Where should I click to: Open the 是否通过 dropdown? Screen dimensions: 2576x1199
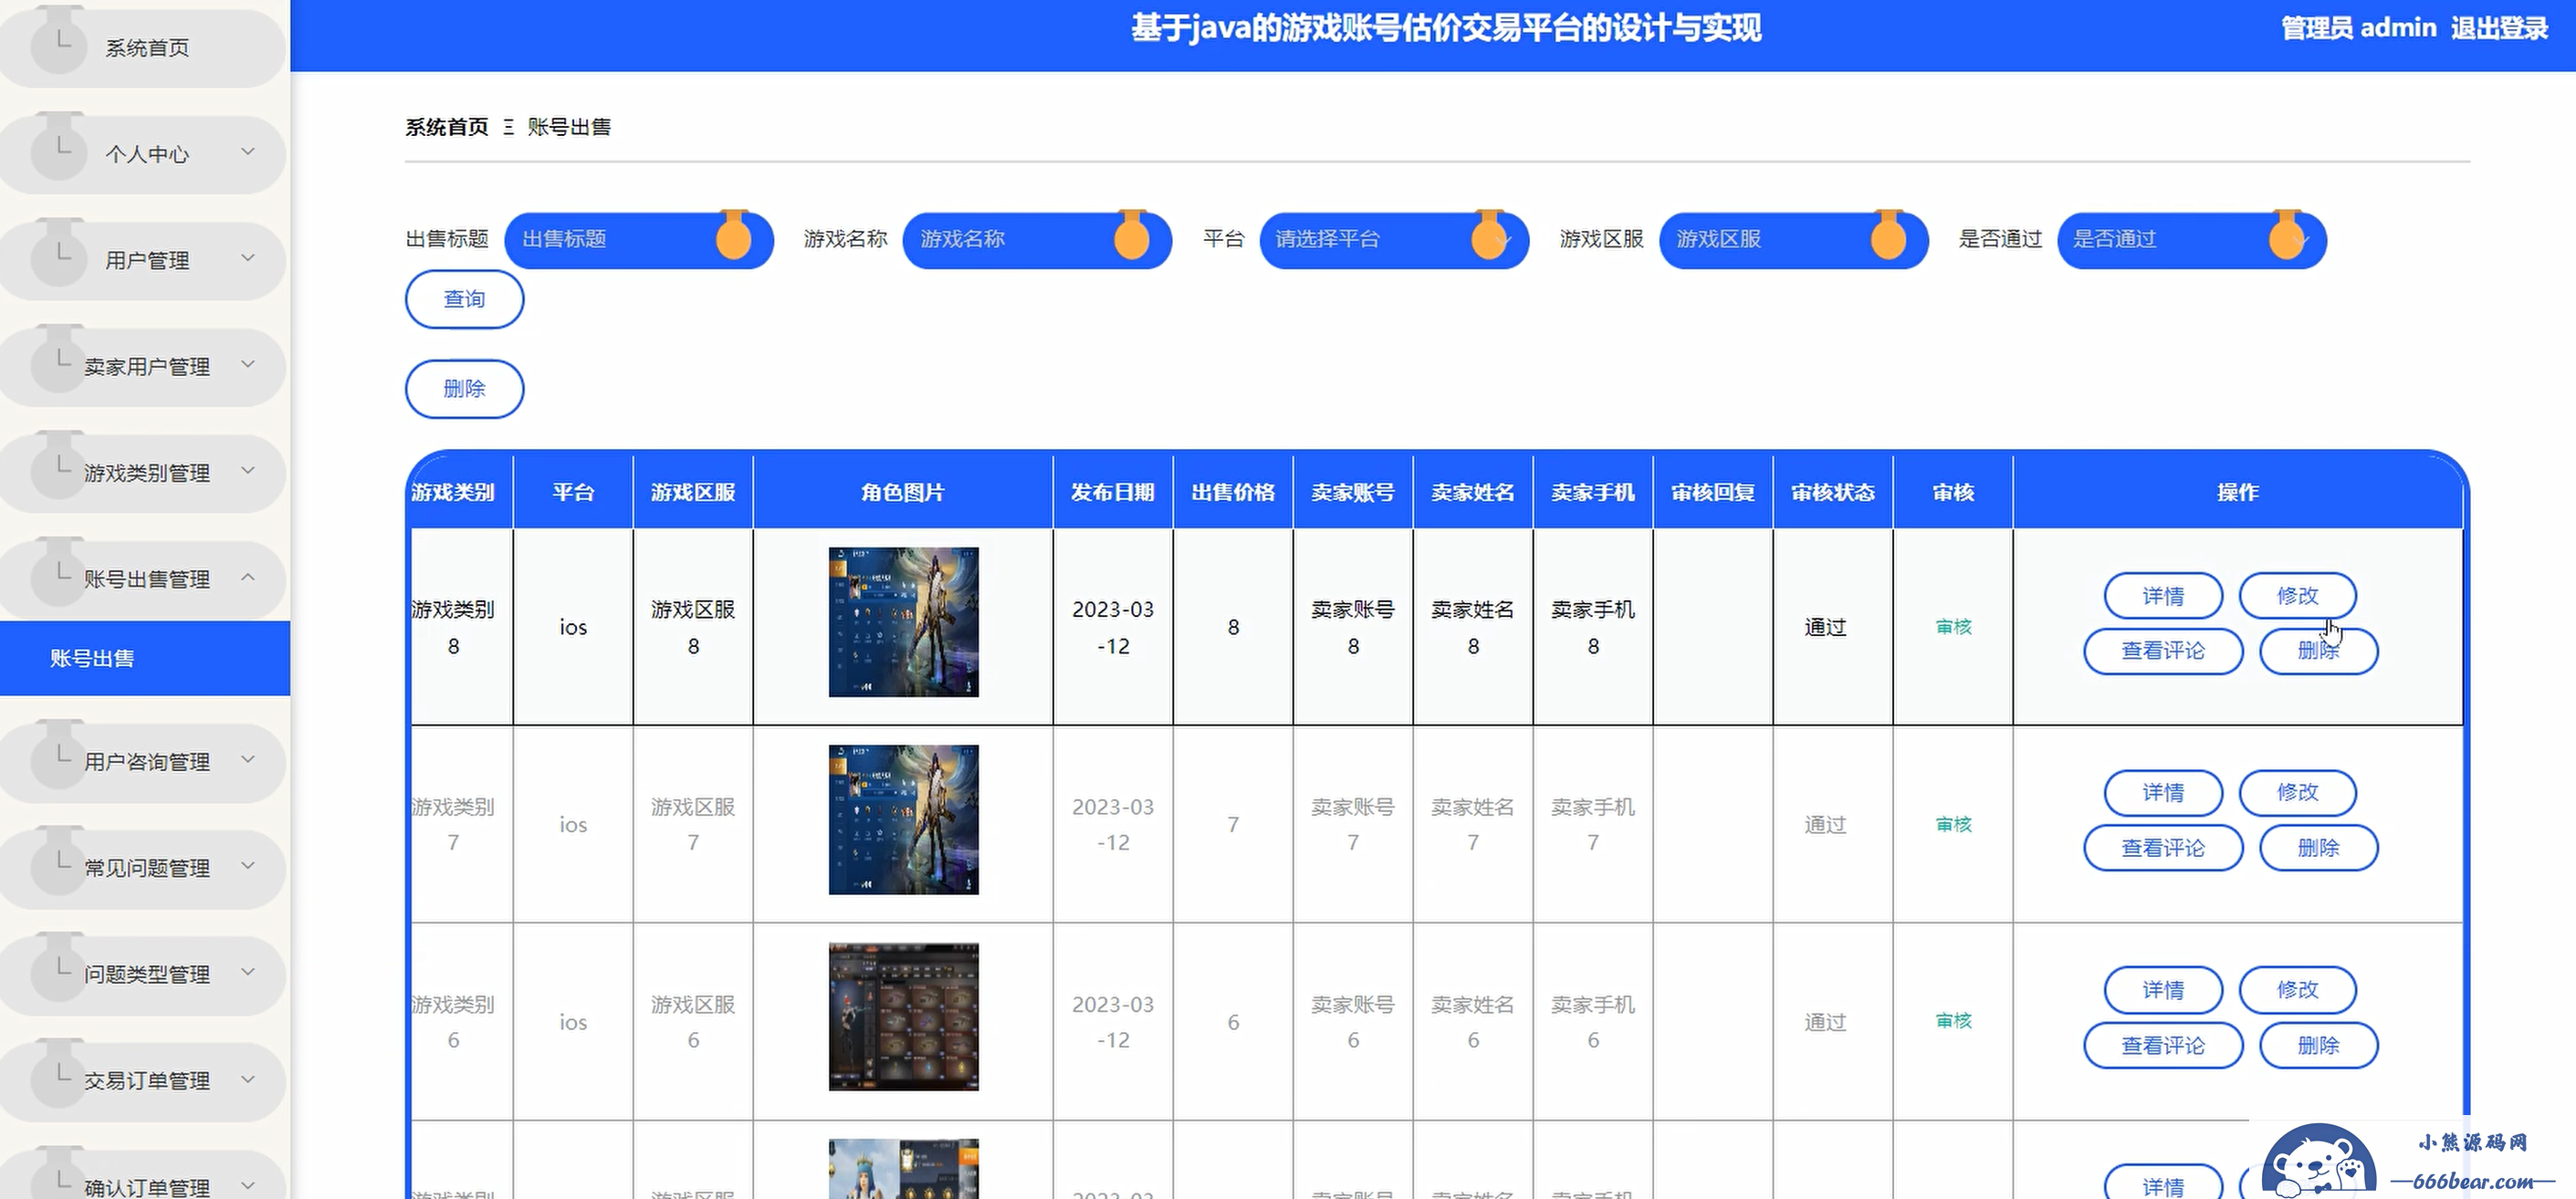2192,240
